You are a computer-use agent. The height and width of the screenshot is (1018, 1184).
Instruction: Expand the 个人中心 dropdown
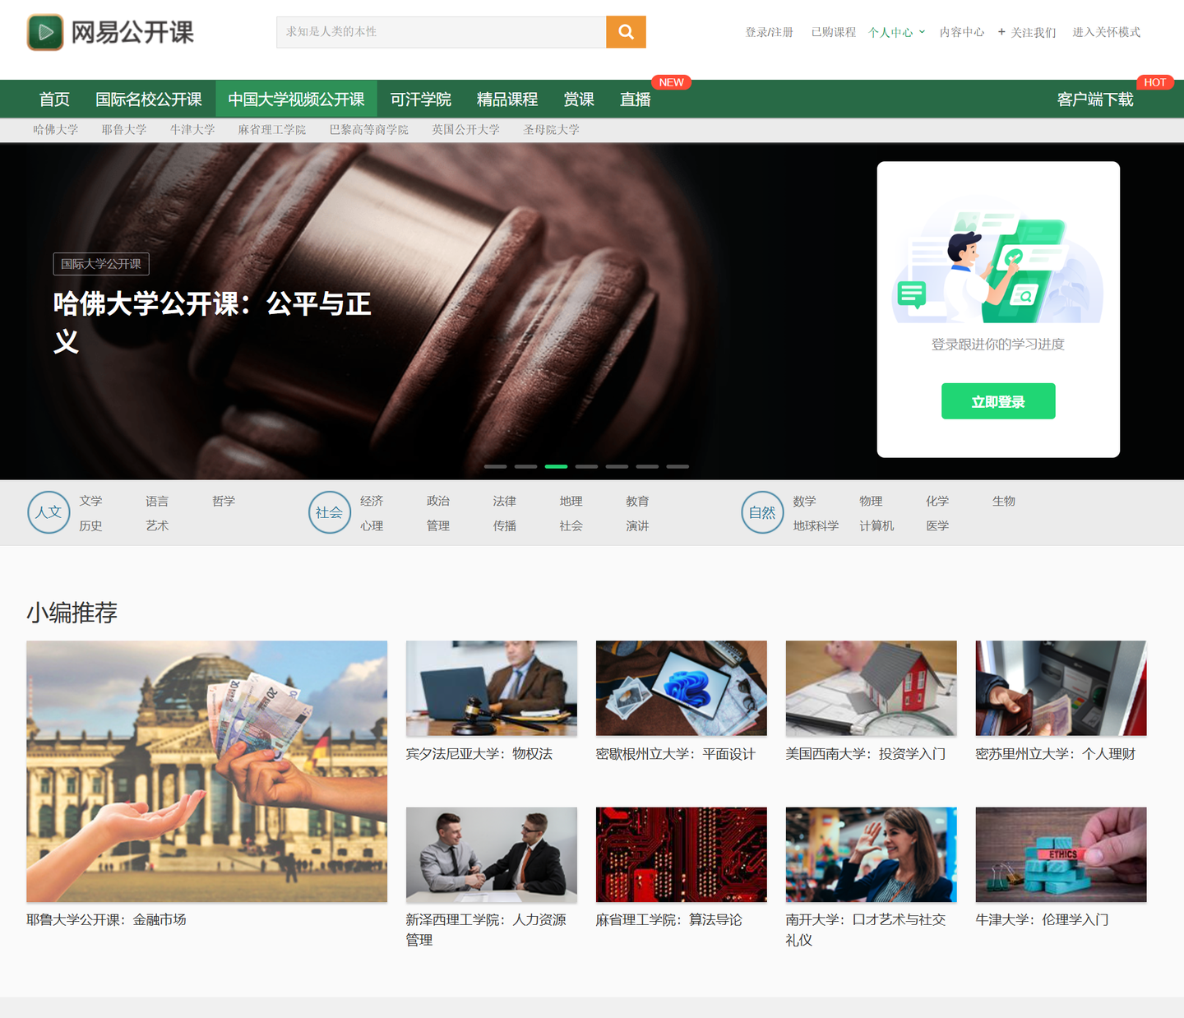click(897, 32)
